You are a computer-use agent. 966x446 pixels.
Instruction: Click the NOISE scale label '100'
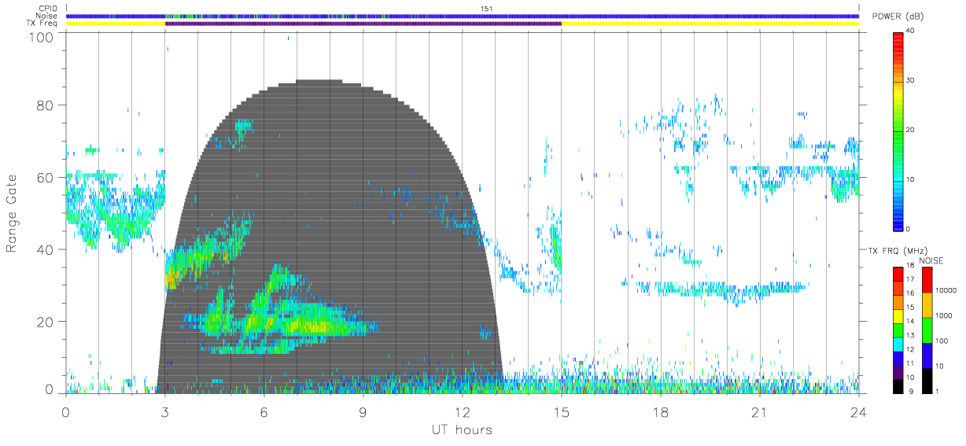942,341
